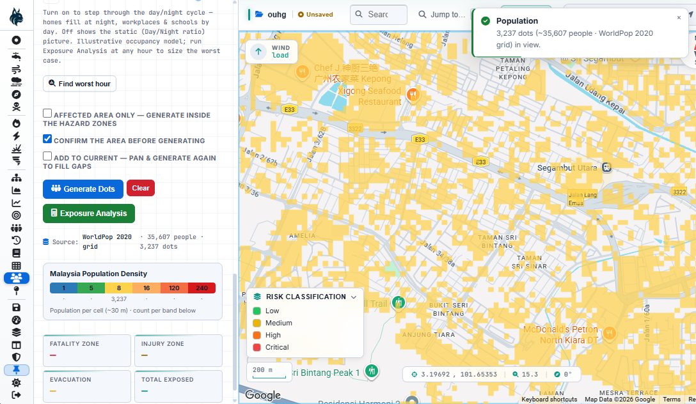
Task: Click the zoom level 15.3 readout
Action: pos(525,375)
